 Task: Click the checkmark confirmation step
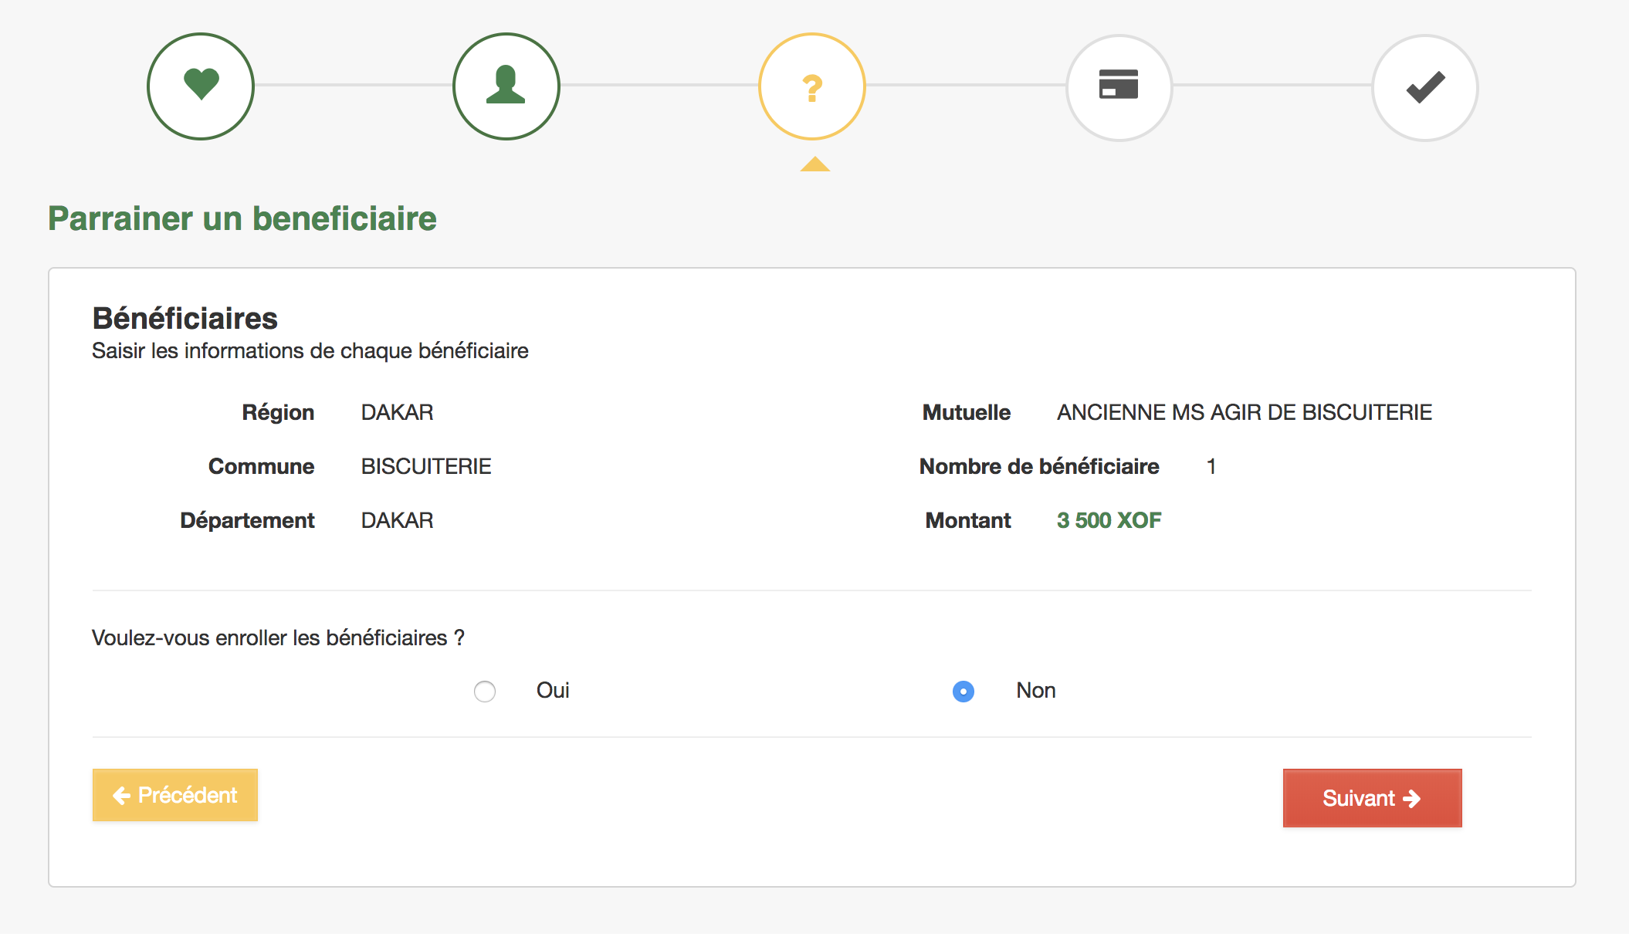pyautogui.click(x=1424, y=87)
